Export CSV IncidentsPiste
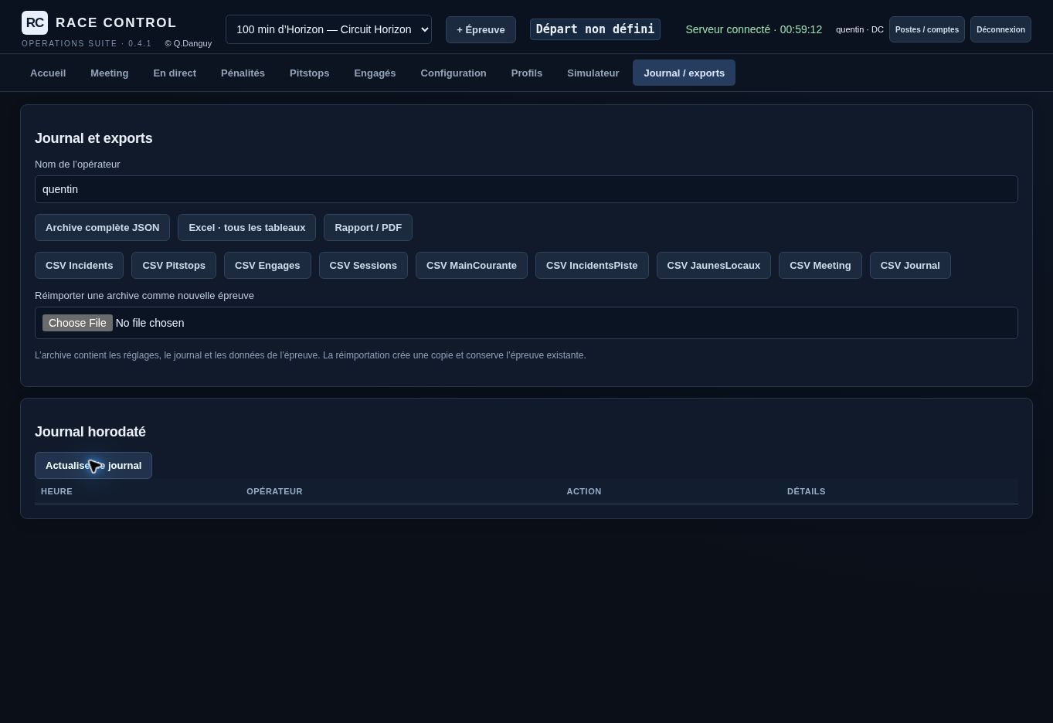Screen dimensions: 1053x723 click(x=592, y=266)
